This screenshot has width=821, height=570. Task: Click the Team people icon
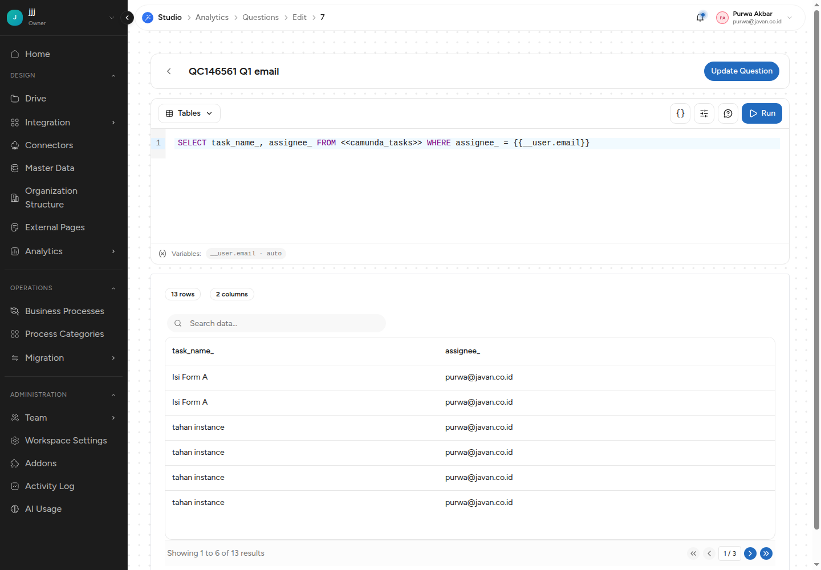(15, 418)
